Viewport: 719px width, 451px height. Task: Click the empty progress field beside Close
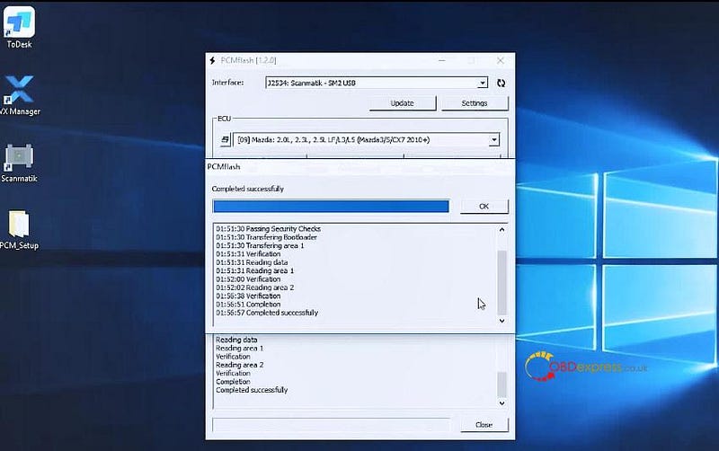[331, 425]
